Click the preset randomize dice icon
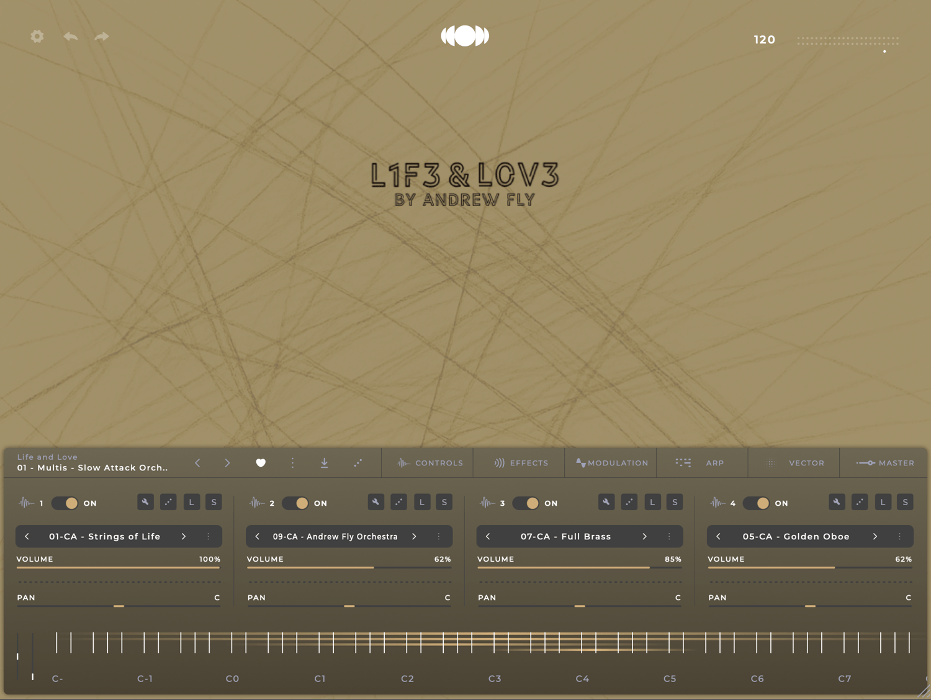Screen dimensions: 931x700 click(x=358, y=463)
